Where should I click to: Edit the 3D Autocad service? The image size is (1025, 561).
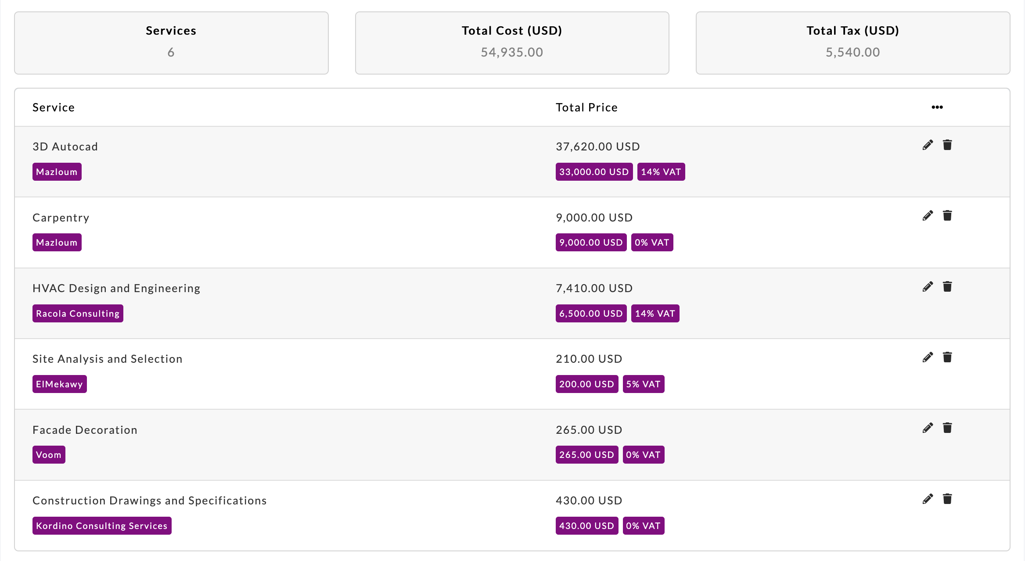(x=928, y=145)
